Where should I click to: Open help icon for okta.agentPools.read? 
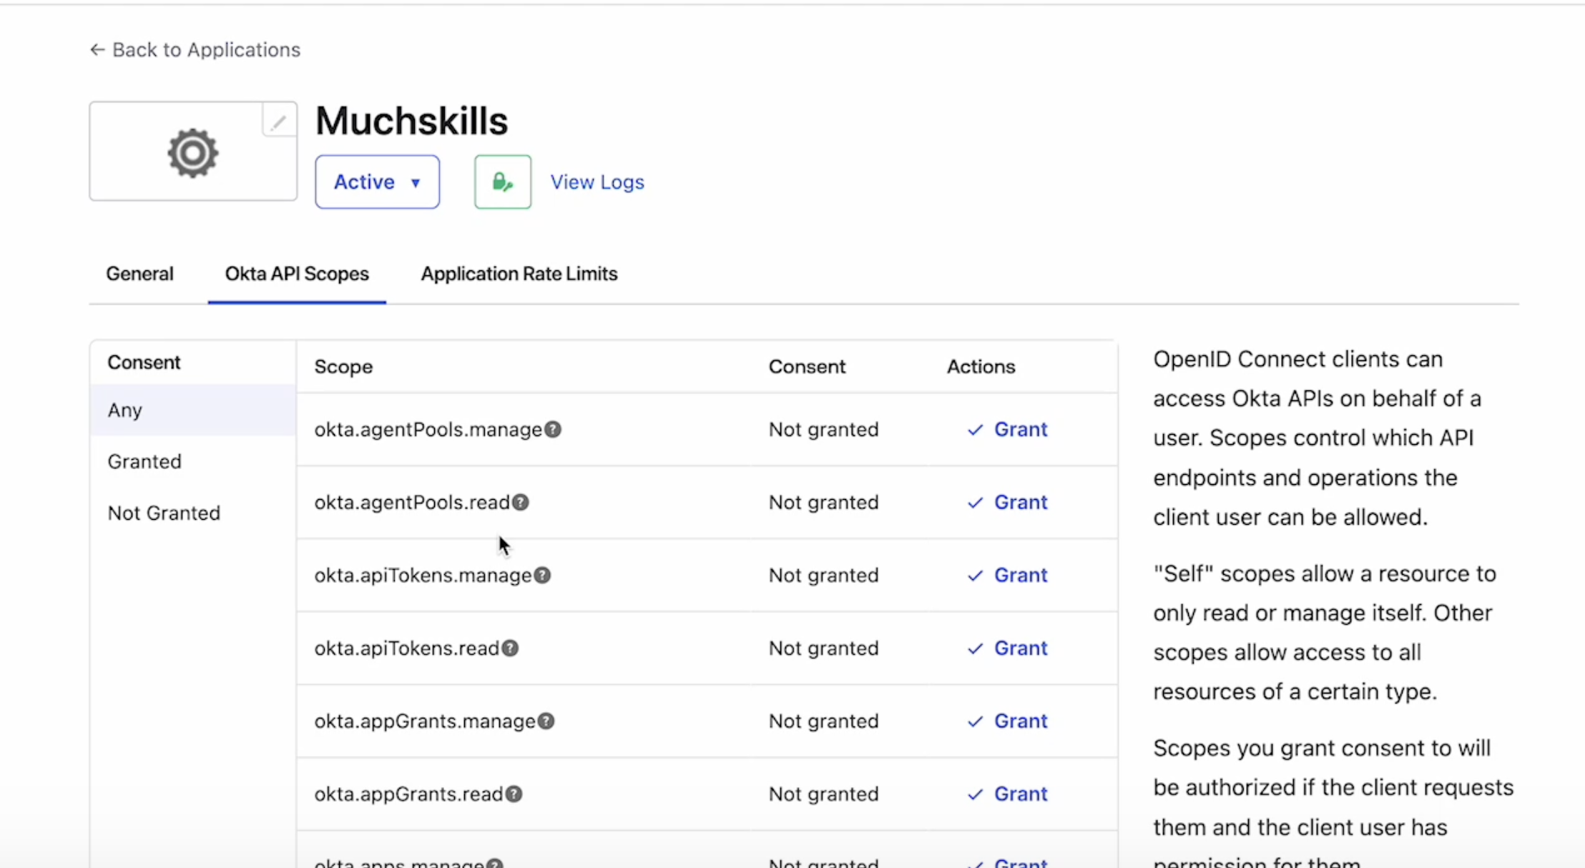pyautogui.click(x=521, y=502)
